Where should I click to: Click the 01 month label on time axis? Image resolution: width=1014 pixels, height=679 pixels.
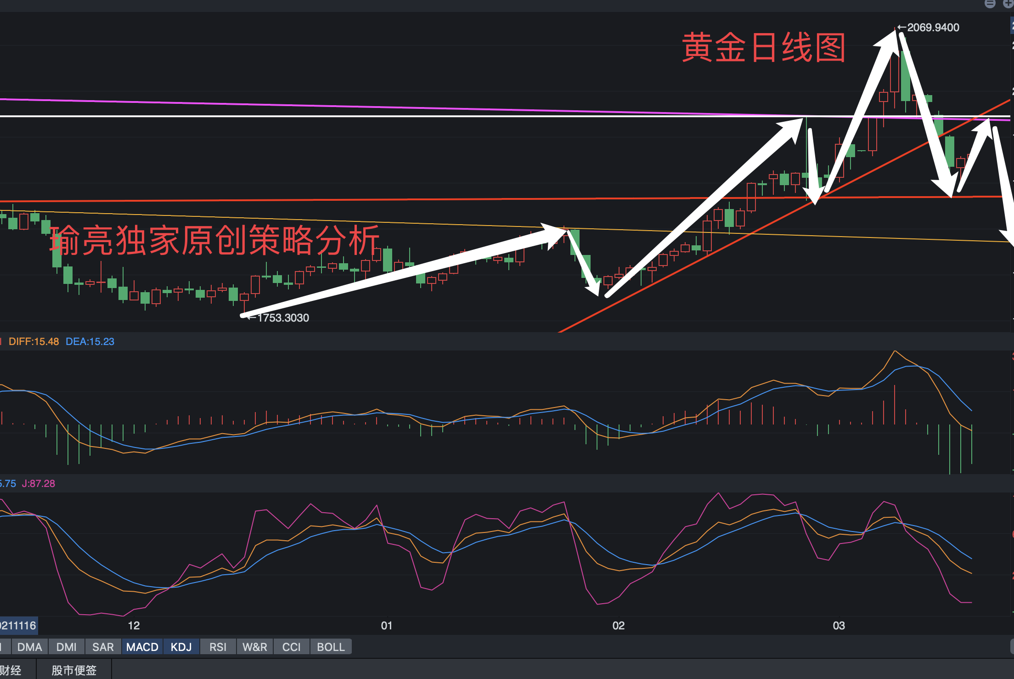[x=387, y=625]
